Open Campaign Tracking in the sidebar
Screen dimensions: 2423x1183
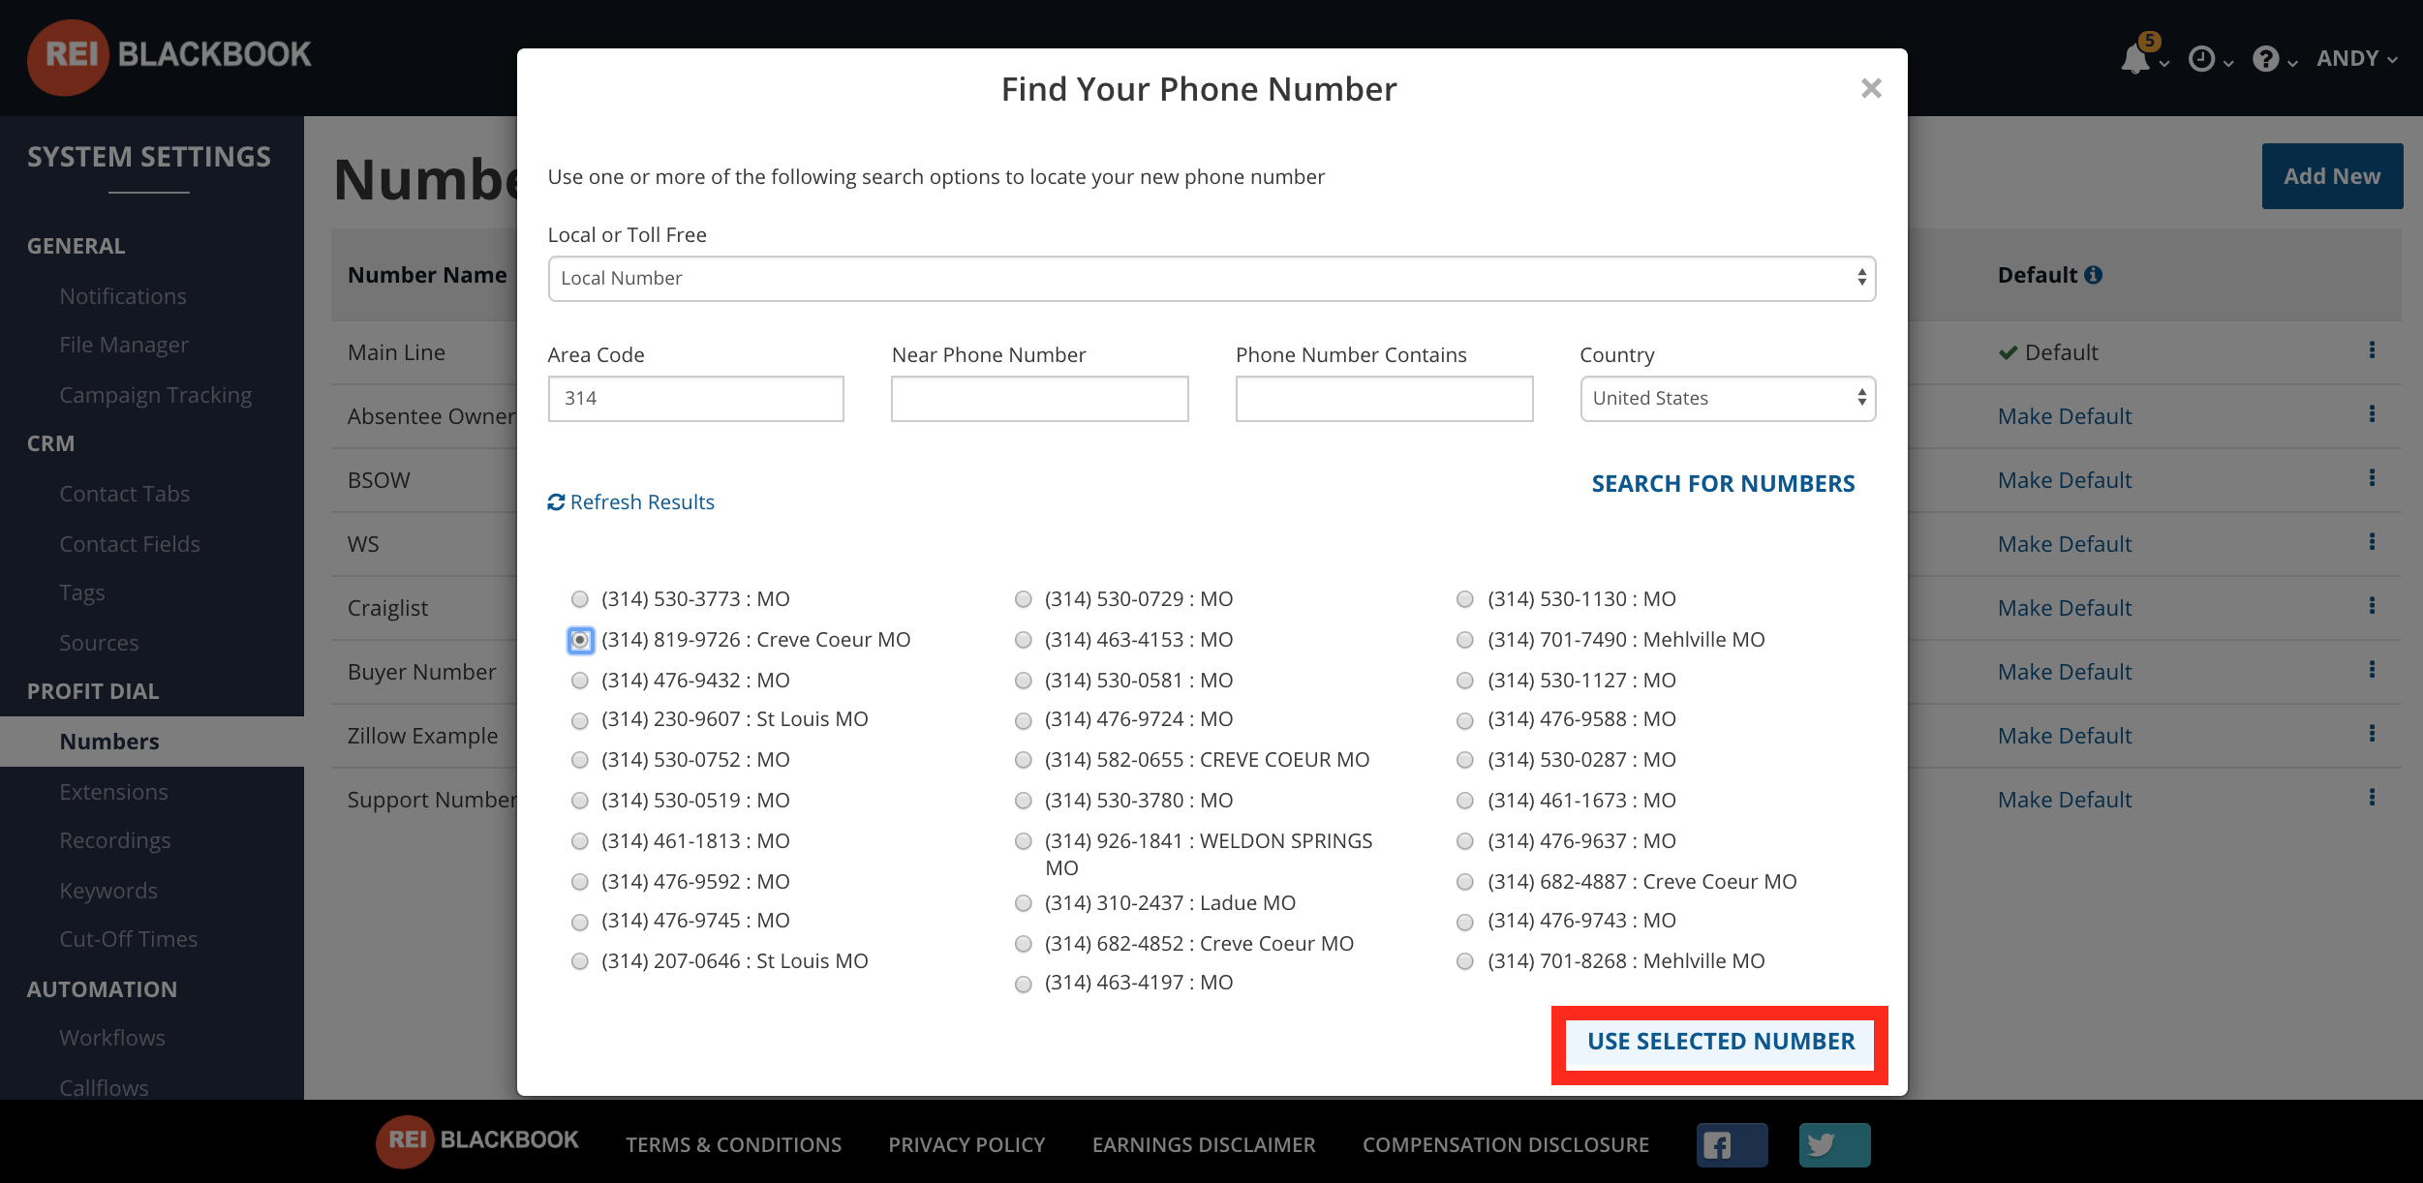(155, 395)
